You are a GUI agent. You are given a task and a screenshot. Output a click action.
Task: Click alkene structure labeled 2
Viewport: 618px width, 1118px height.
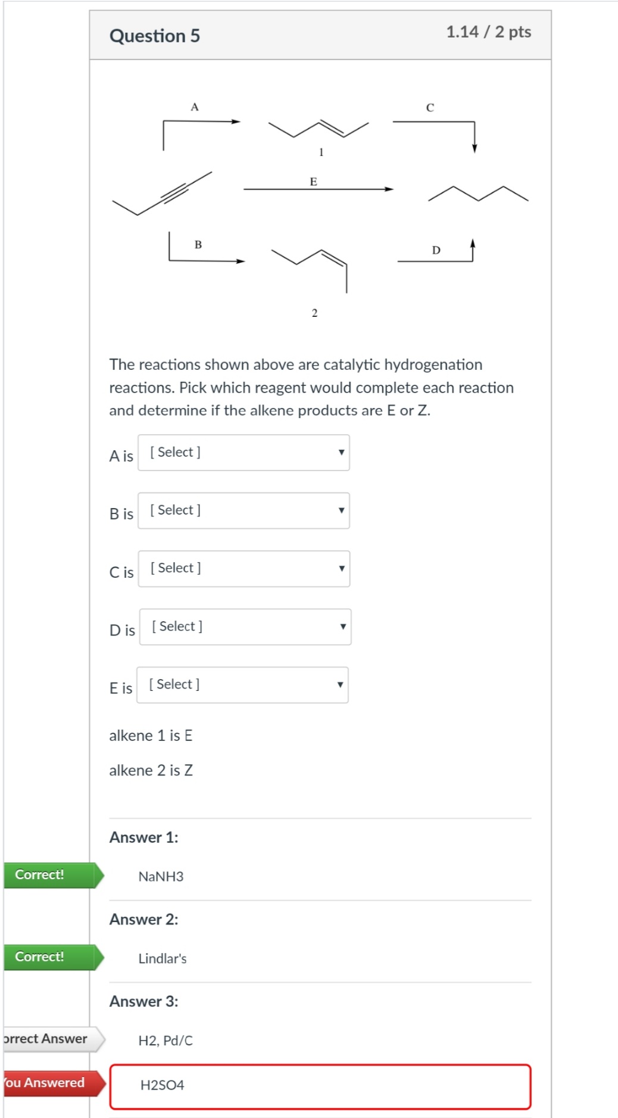(x=313, y=265)
